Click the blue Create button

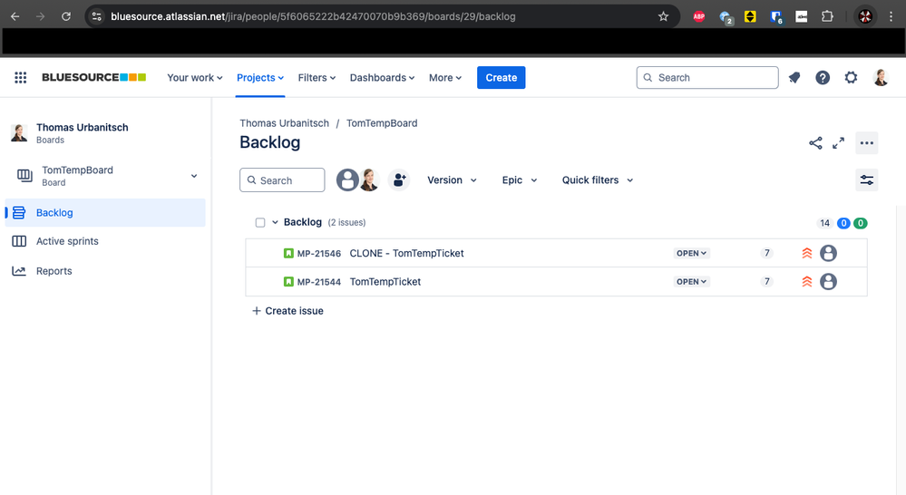tap(501, 78)
